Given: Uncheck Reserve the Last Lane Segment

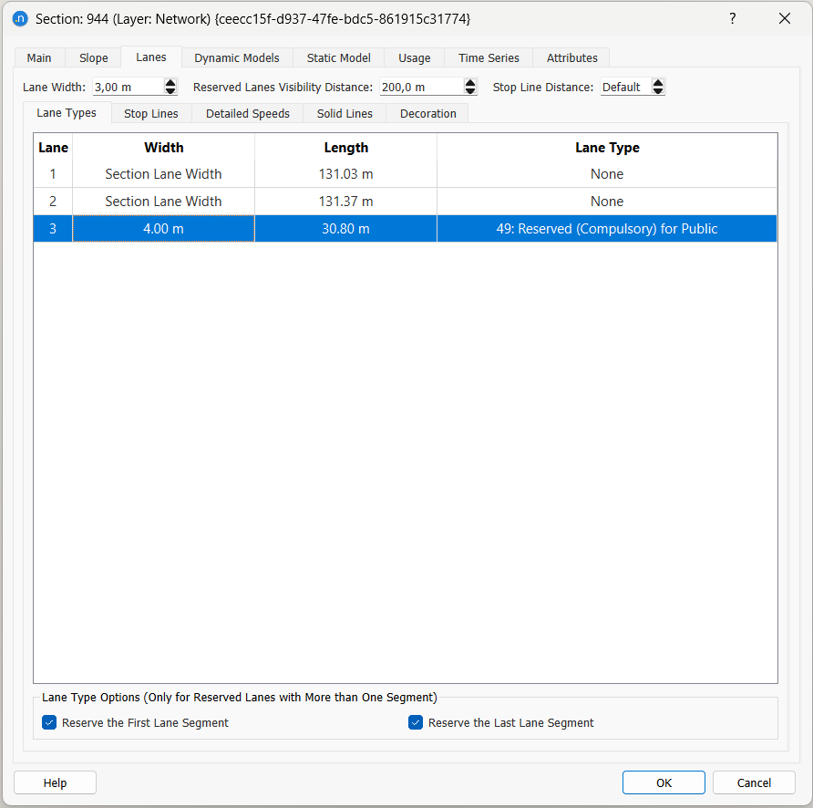Looking at the screenshot, I should point(417,723).
